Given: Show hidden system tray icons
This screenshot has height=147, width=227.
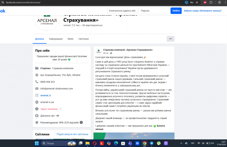Looking at the screenshot, I should (x=181, y=143).
